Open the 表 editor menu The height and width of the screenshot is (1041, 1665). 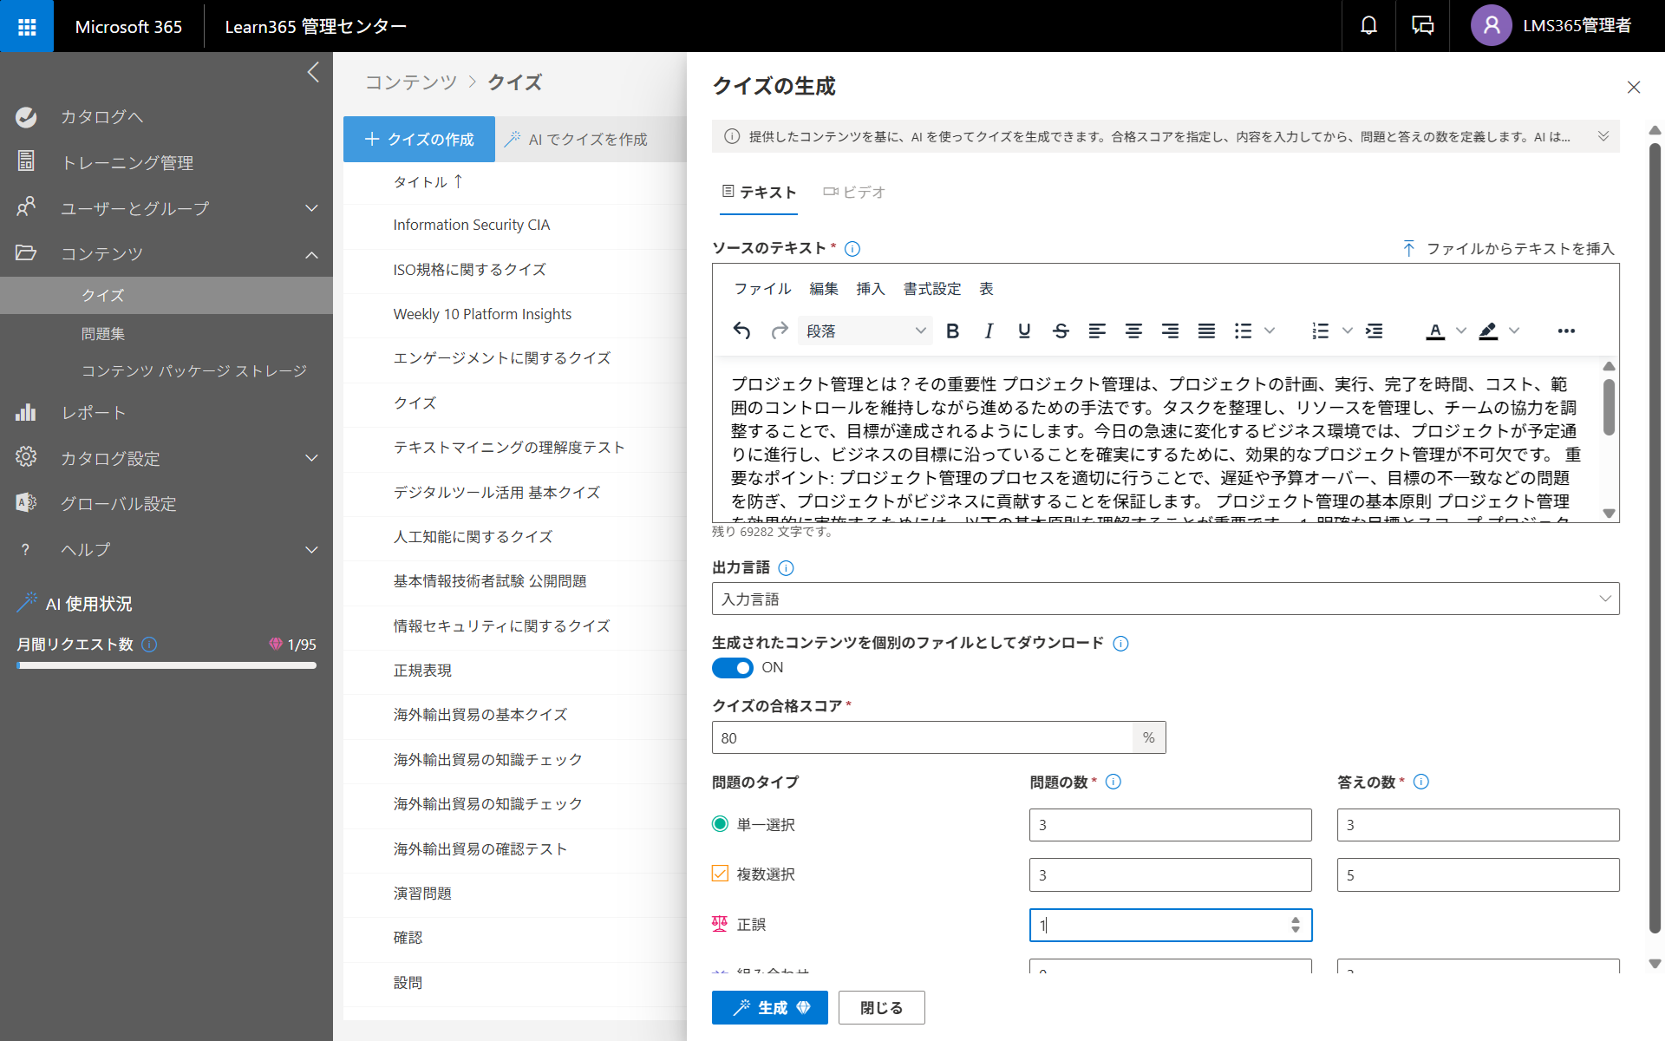[x=986, y=289]
